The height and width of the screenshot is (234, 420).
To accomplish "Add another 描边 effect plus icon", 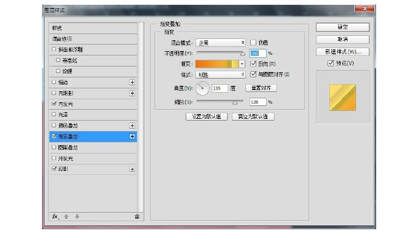I will point(132,82).
